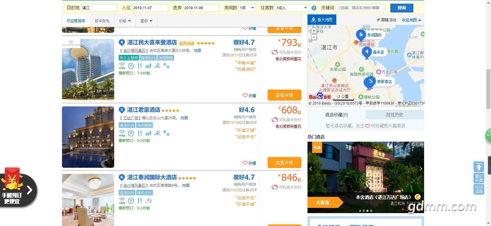Switch to the 酒店收藏(0) tab
Image resolution: width=491 pixels, height=226 pixels.
pos(337,115)
